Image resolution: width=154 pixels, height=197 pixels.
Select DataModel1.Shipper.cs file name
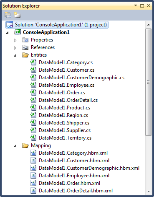(x=64, y=123)
